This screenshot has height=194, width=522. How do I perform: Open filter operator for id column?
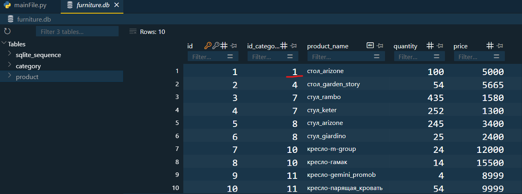point(230,57)
